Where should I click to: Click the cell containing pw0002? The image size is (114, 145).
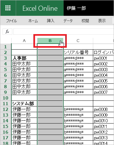[104, 64]
